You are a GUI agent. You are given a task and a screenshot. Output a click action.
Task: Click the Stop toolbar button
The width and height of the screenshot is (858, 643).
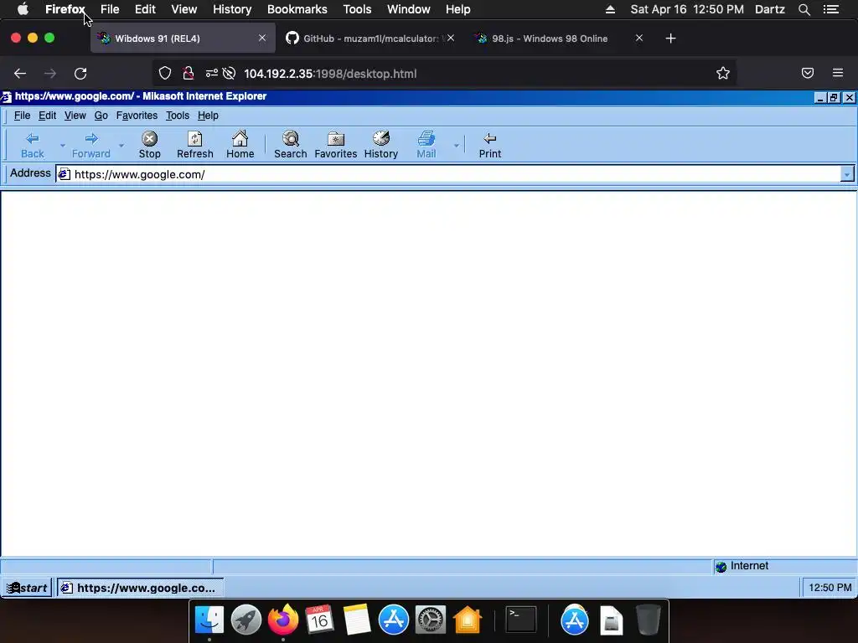point(149,145)
